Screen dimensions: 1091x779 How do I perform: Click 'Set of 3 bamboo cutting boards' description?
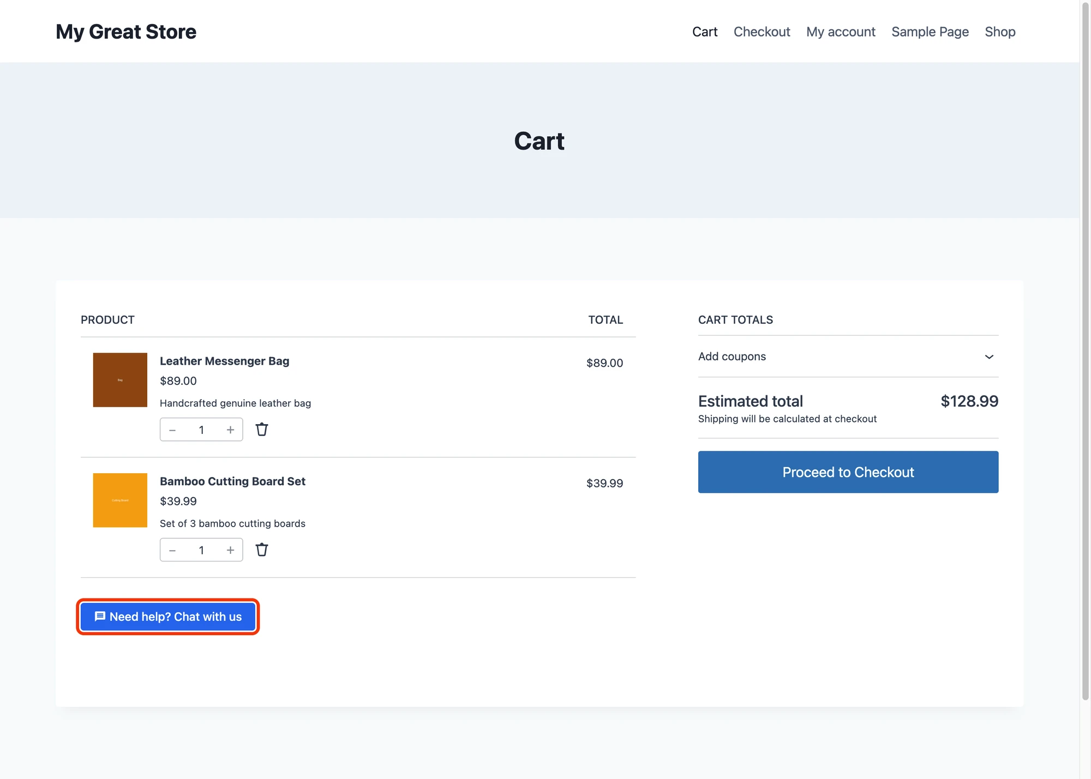[x=232, y=523]
